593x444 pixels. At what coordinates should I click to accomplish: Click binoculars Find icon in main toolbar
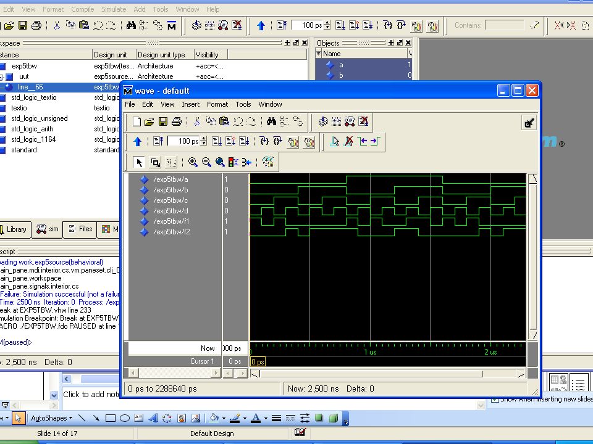(x=131, y=26)
